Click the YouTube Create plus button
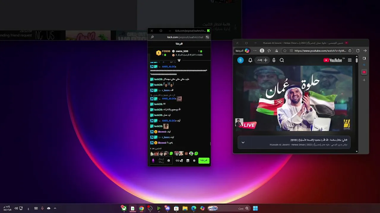The width and height of the screenshot is (380, 213). tap(262, 60)
